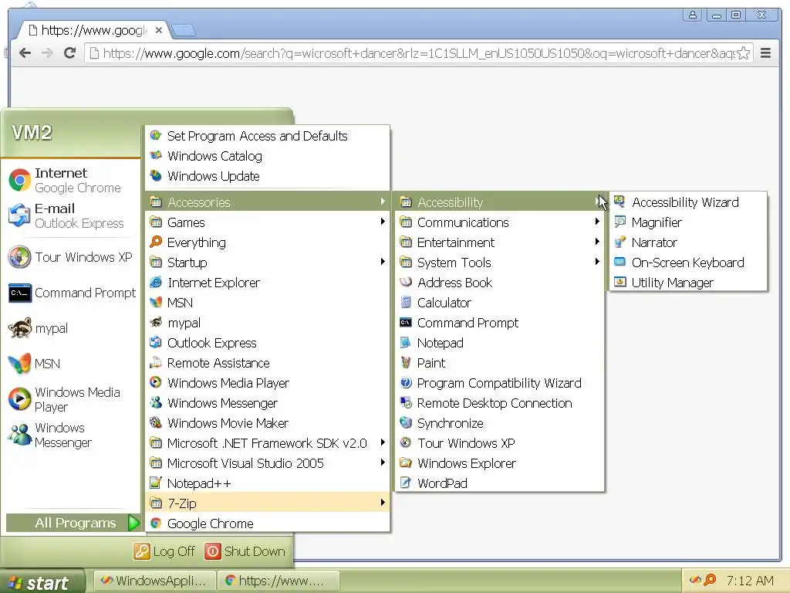
Task: Click the Windows Catalog icon
Action: pyautogui.click(x=156, y=156)
